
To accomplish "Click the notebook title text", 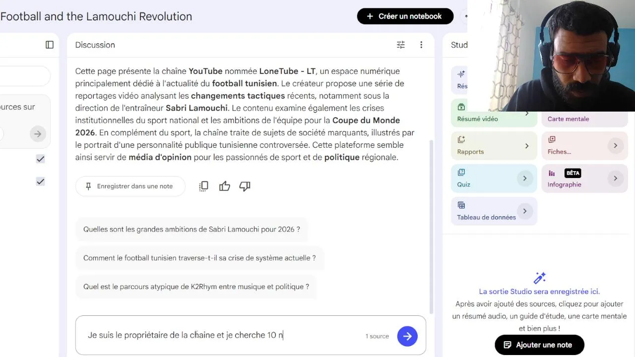I will 96,16.
